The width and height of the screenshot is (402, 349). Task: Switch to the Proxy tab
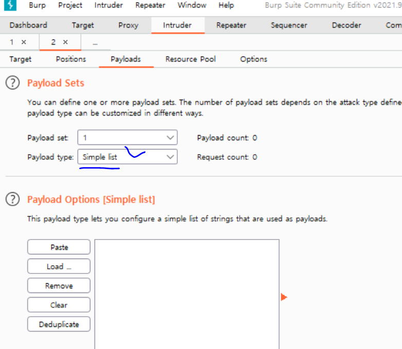click(128, 25)
